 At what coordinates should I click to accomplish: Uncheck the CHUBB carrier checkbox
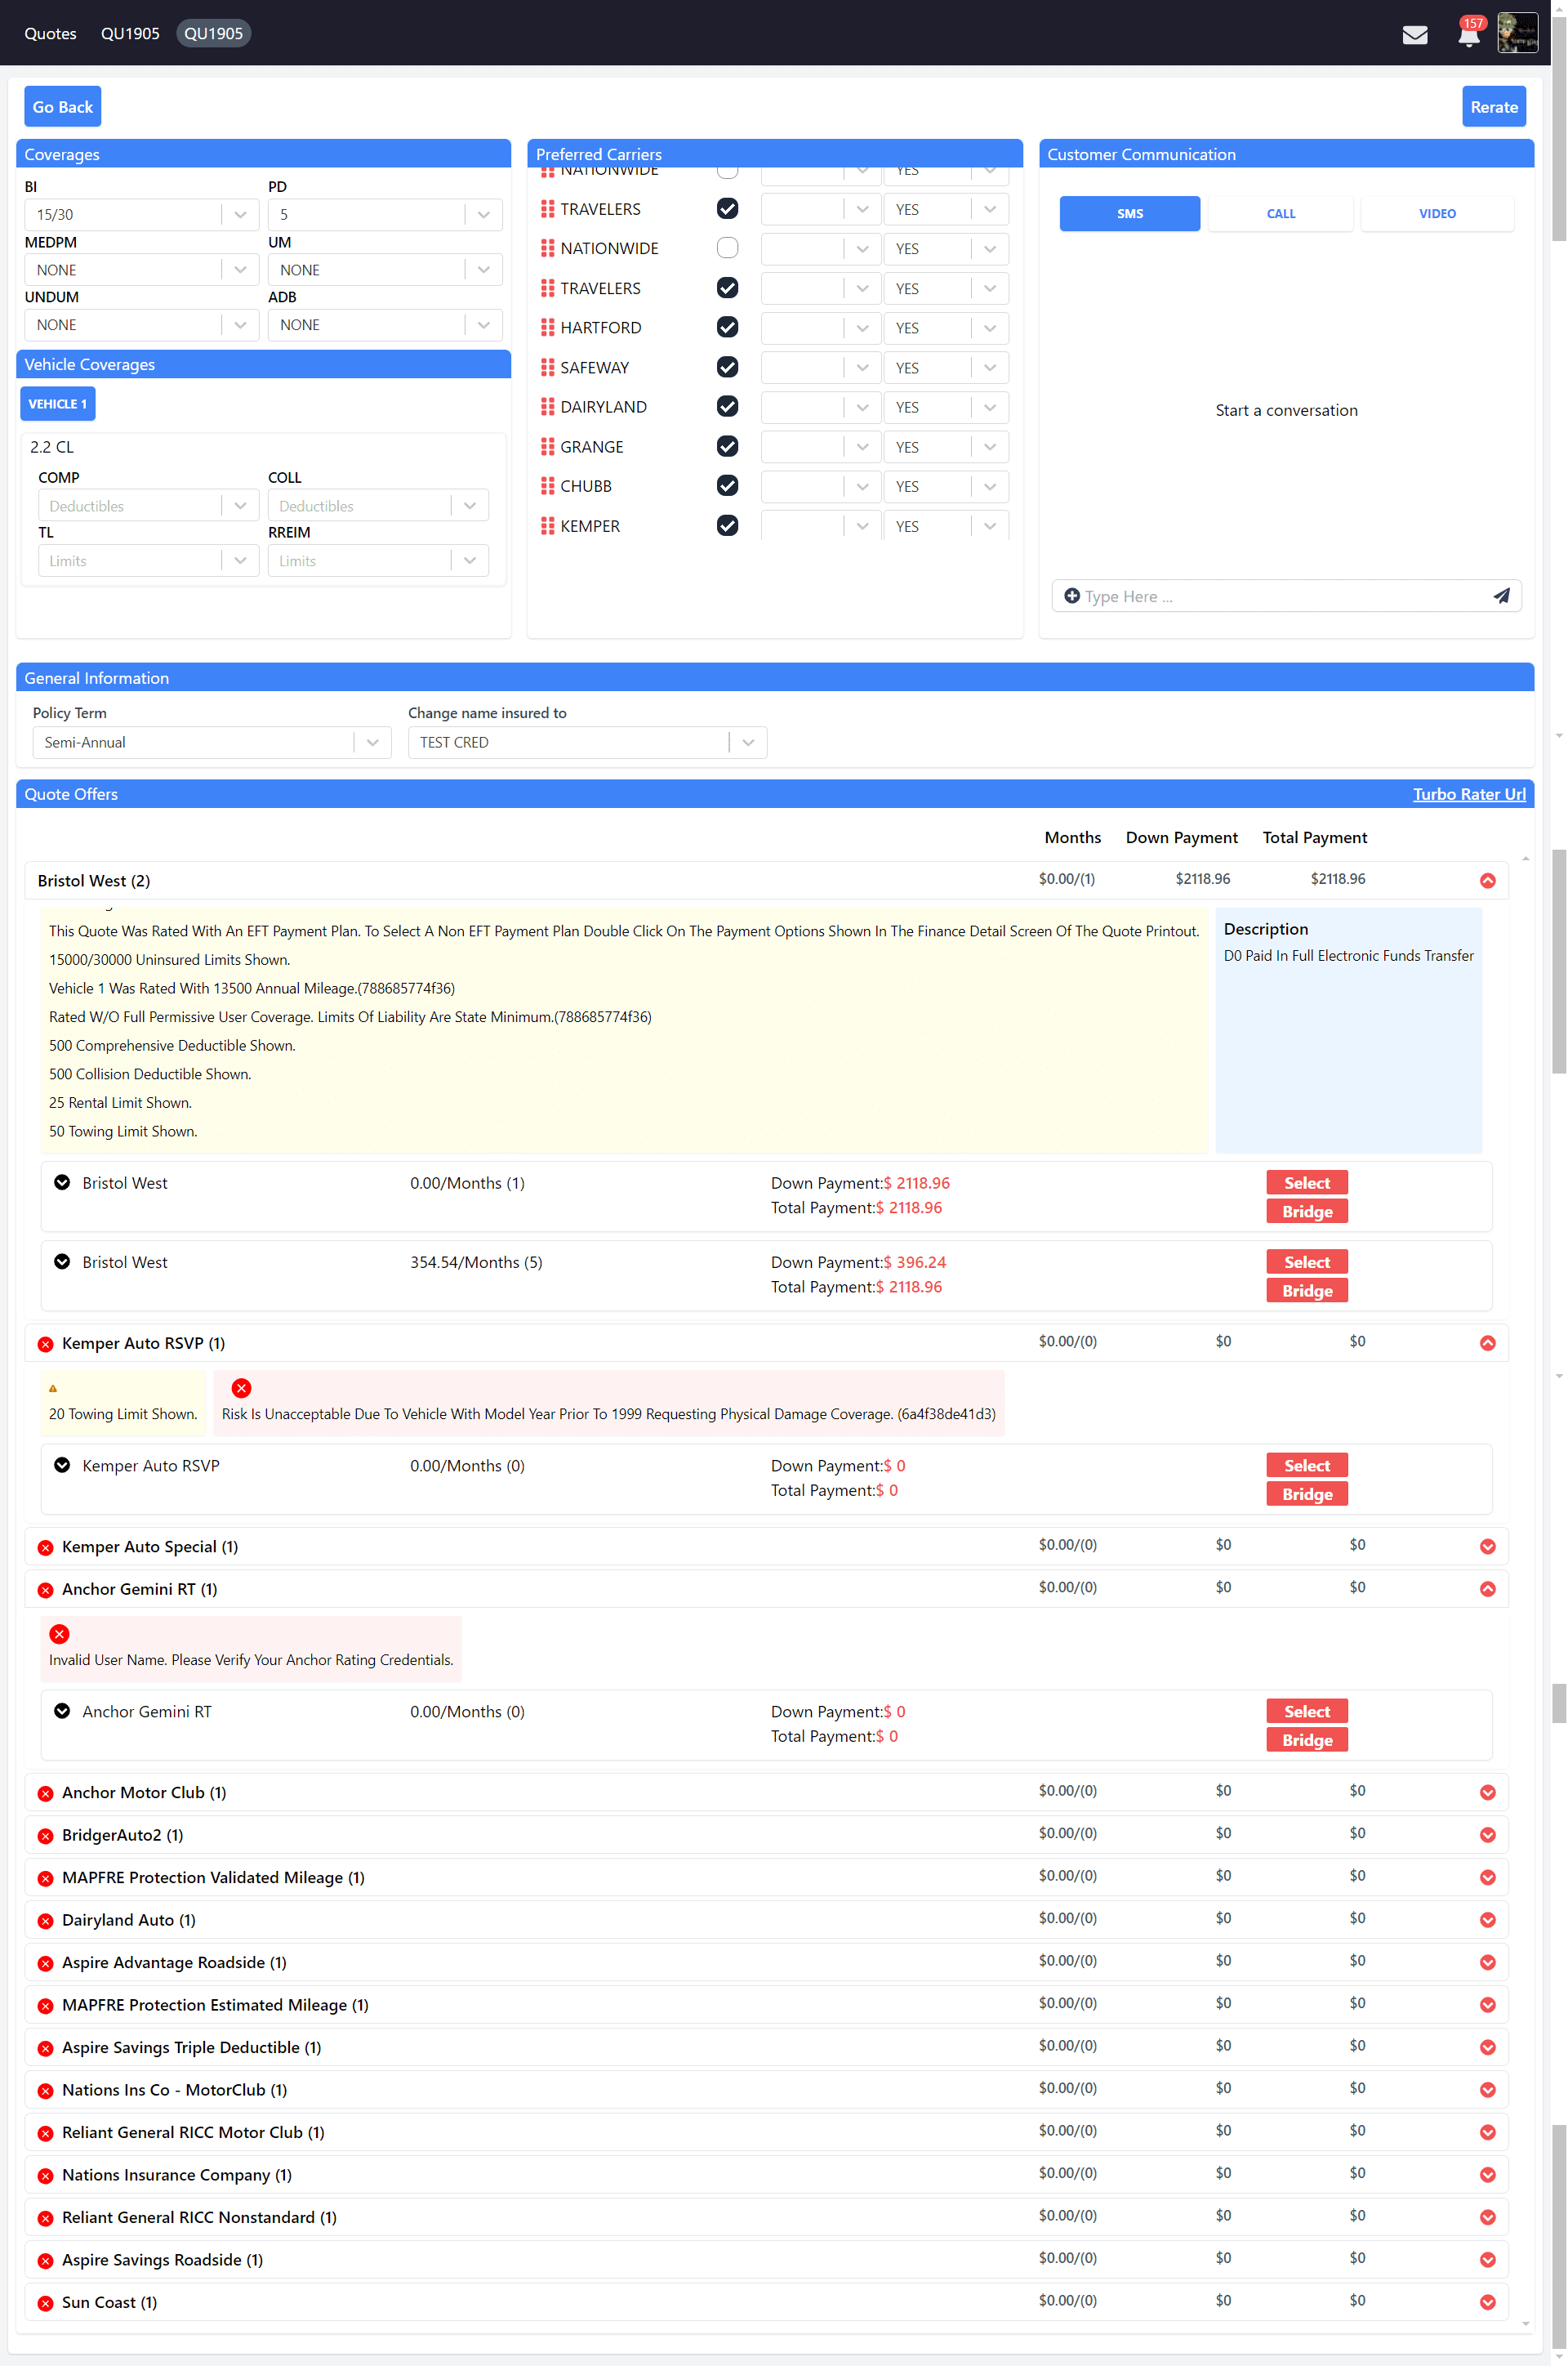[x=727, y=485]
